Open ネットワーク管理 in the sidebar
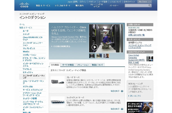172x113 pixels. tap(30, 99)
